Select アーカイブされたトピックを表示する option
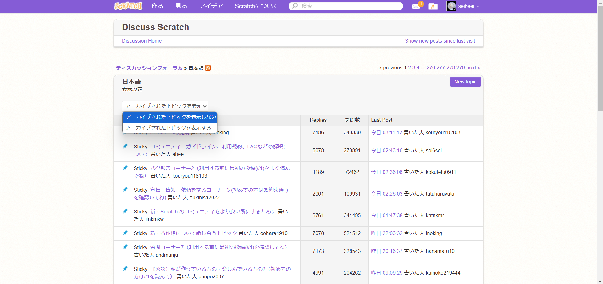Viewport: 603px width, 284px height. 169,128
